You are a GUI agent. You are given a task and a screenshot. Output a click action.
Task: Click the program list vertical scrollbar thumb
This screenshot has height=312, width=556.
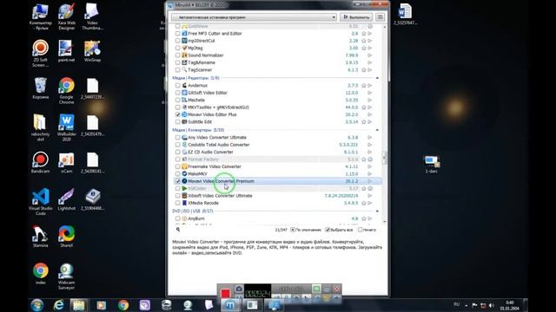(x=385, y=158)
